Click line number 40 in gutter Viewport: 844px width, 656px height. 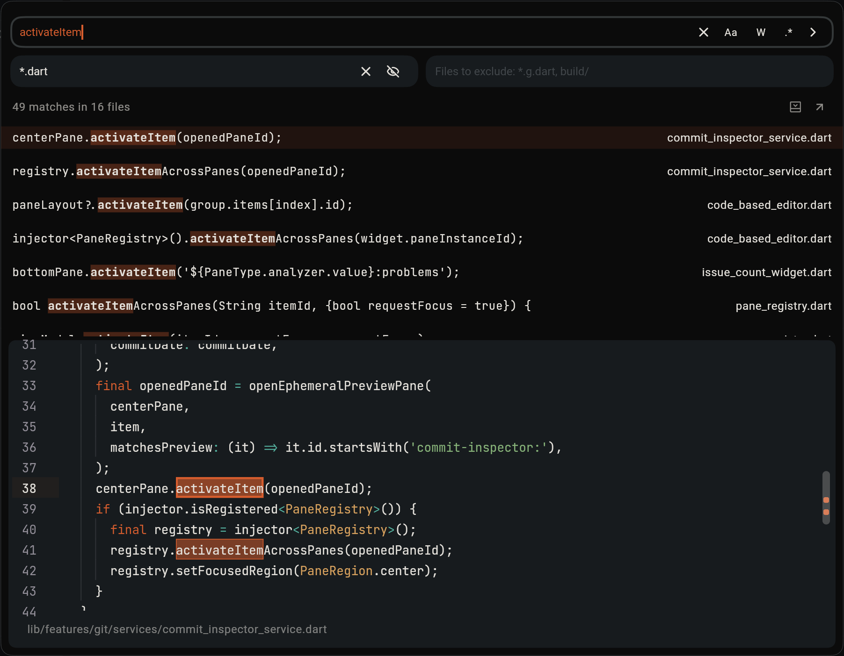tap(29, 530)
